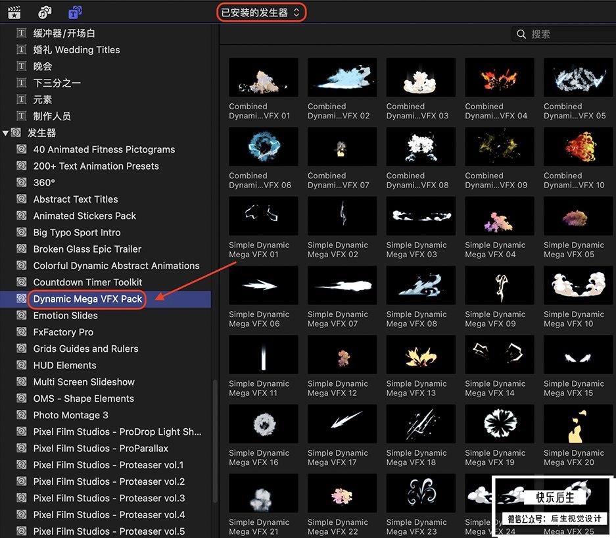Select Abstract Text Titles category
This screenshot has height=538, width=616.
[76, 199]
